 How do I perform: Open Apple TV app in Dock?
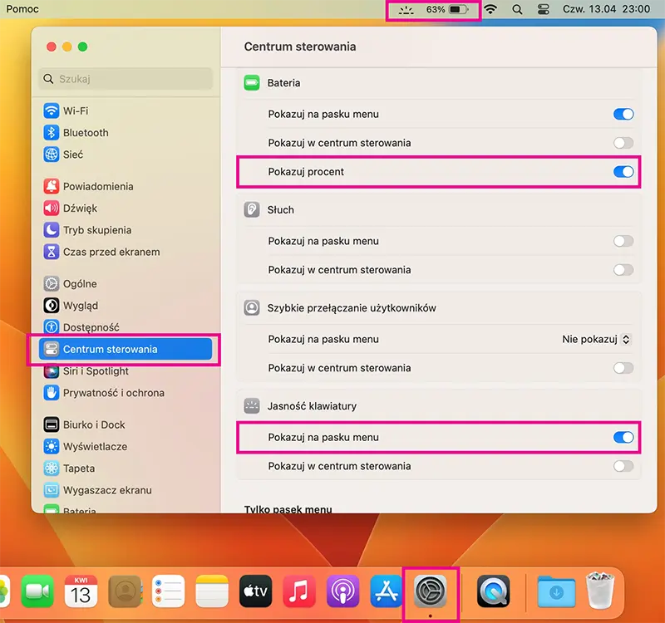256,593
